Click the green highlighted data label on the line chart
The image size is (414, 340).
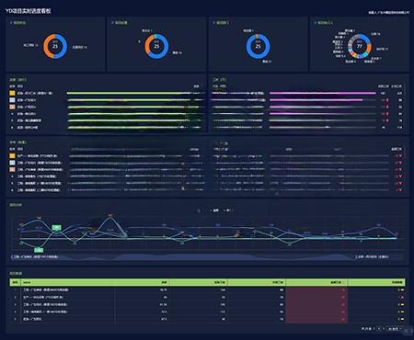(57, 228)
